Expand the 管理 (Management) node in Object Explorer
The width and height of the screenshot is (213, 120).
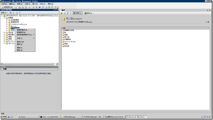4,39
